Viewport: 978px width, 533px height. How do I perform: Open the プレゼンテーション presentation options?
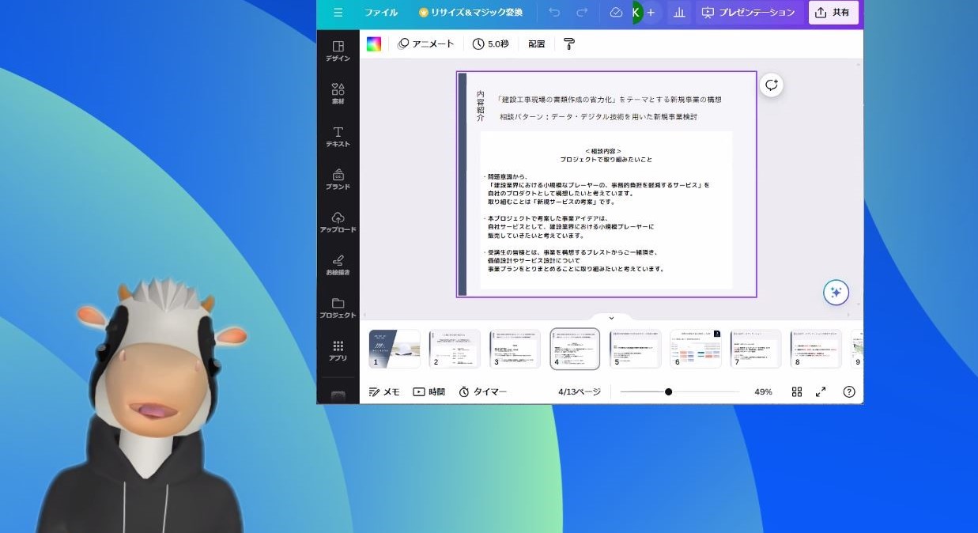click(748, 13)
